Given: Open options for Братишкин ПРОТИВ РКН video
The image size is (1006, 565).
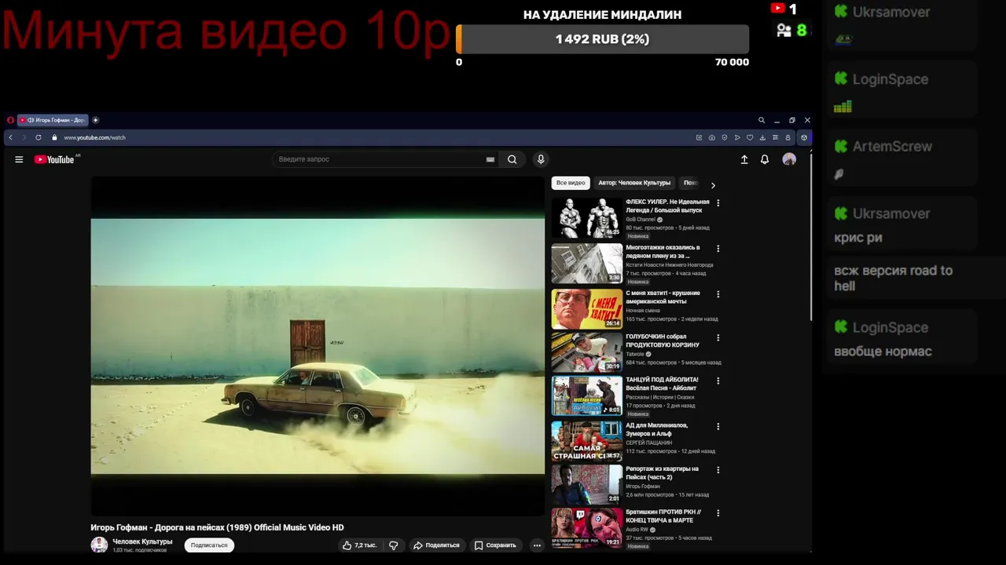Looking at the screenshot, I should (x=718, y=513).
